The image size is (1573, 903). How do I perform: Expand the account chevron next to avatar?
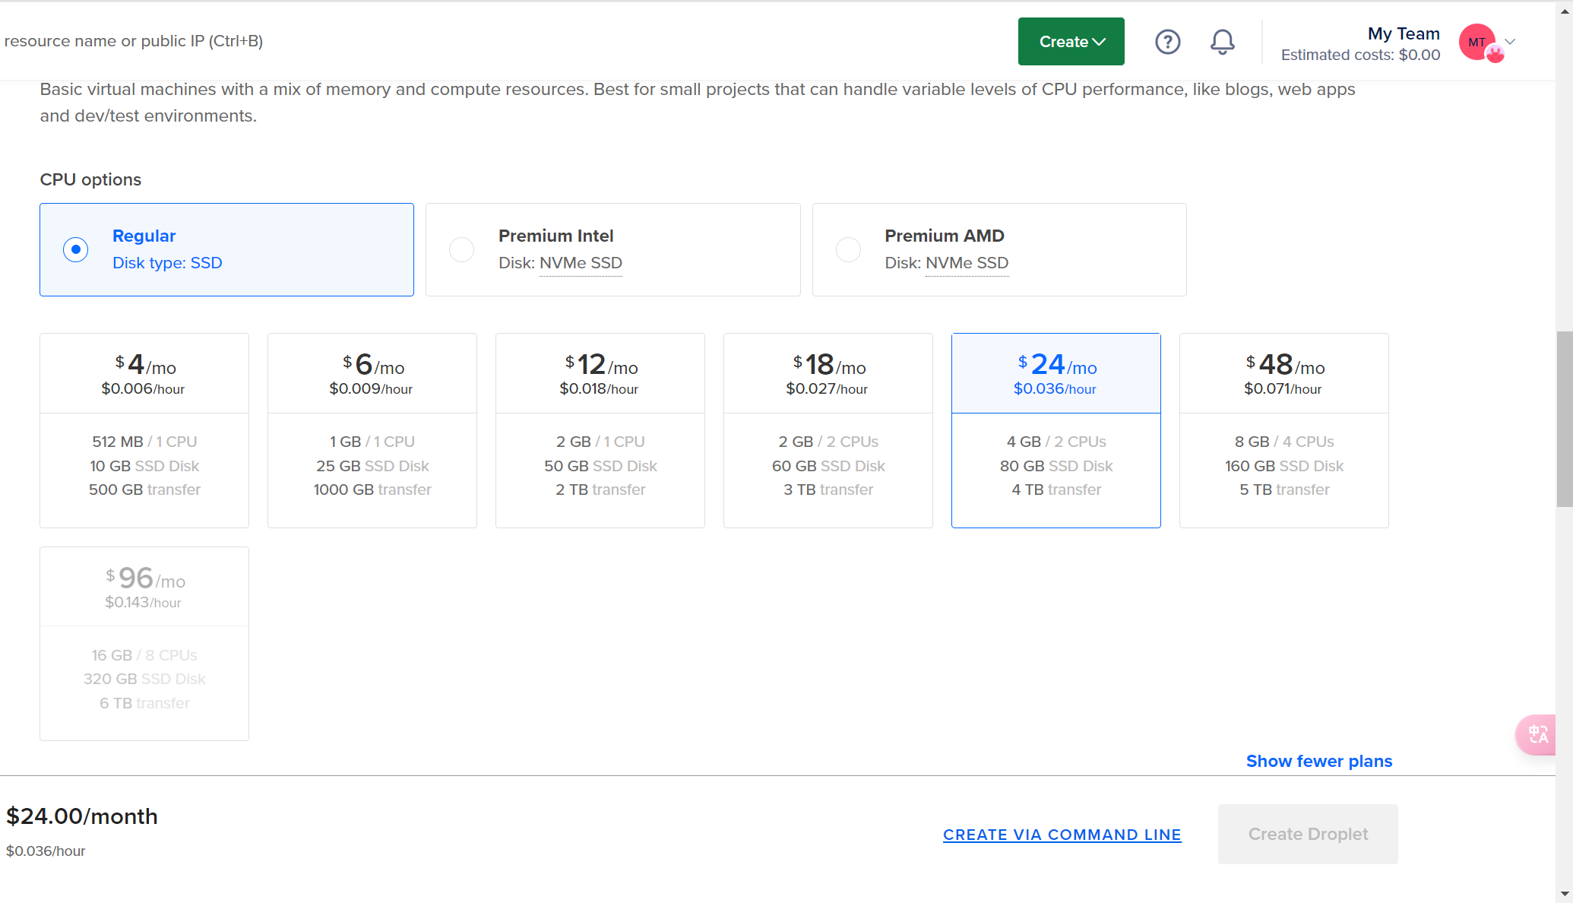pos(1510,42)
